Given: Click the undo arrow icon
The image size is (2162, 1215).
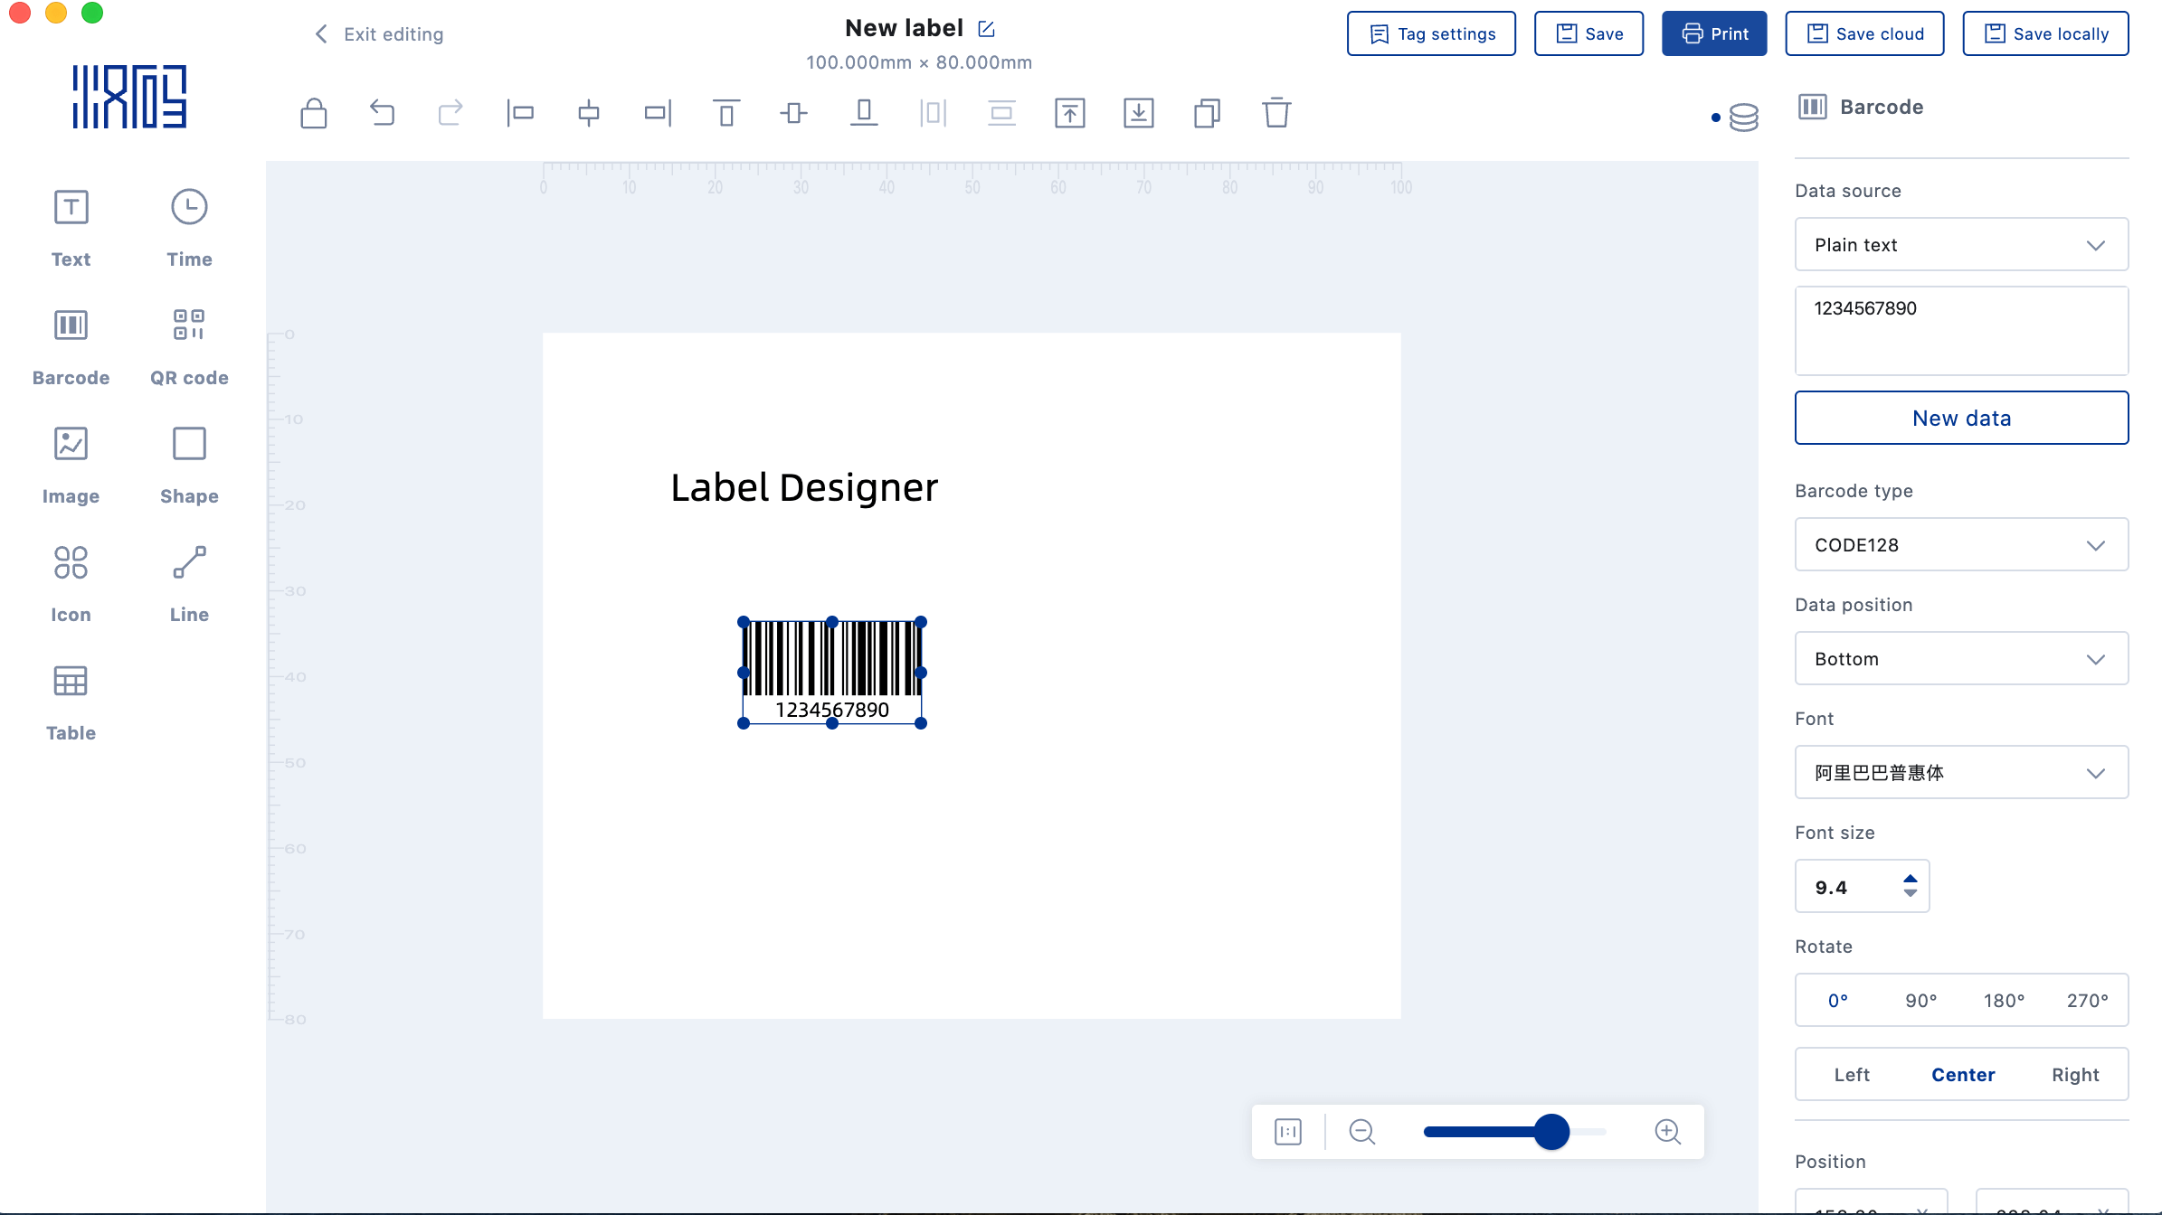Looking at the screenshot, I should coord(383,113).
